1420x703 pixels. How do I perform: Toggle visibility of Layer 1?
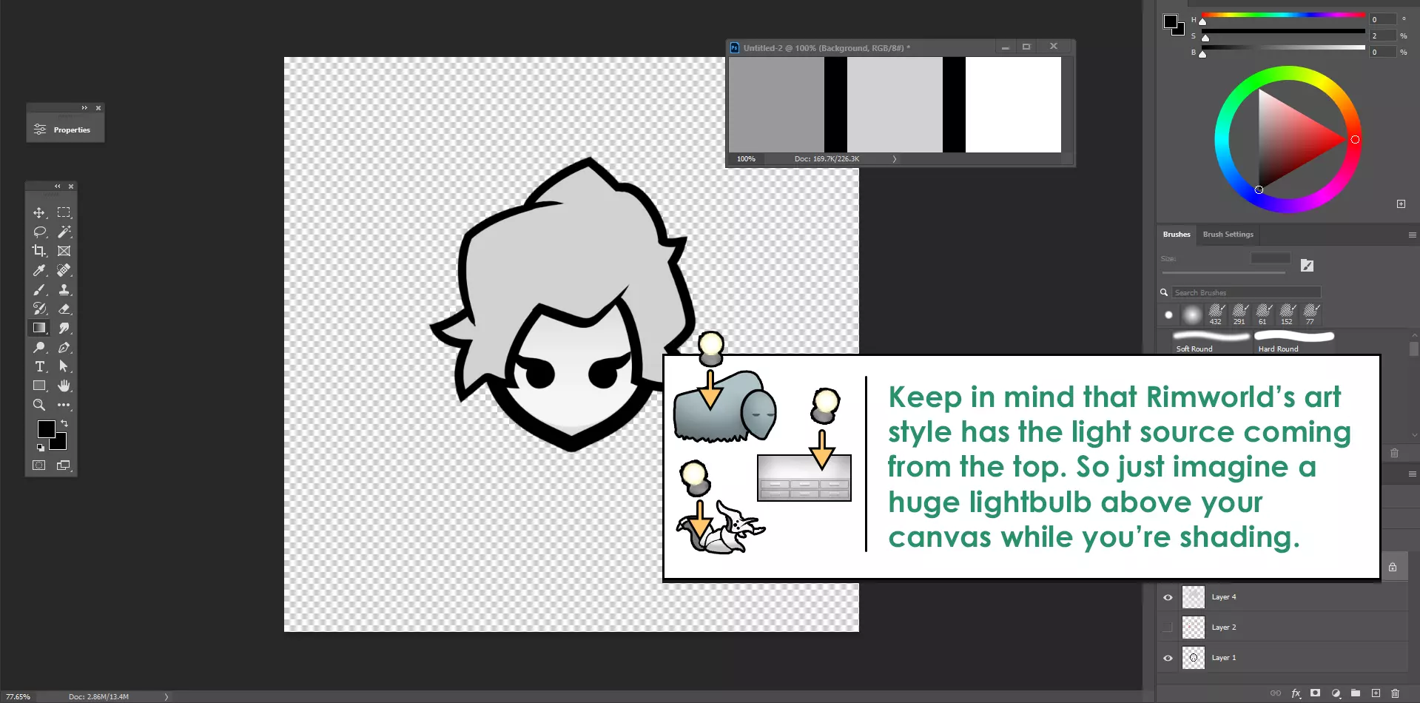pos(1168,659)
